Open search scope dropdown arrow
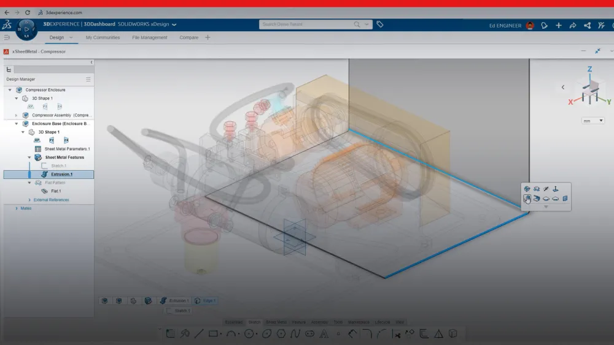Screen dimensions: 614x345 [367, 25]
